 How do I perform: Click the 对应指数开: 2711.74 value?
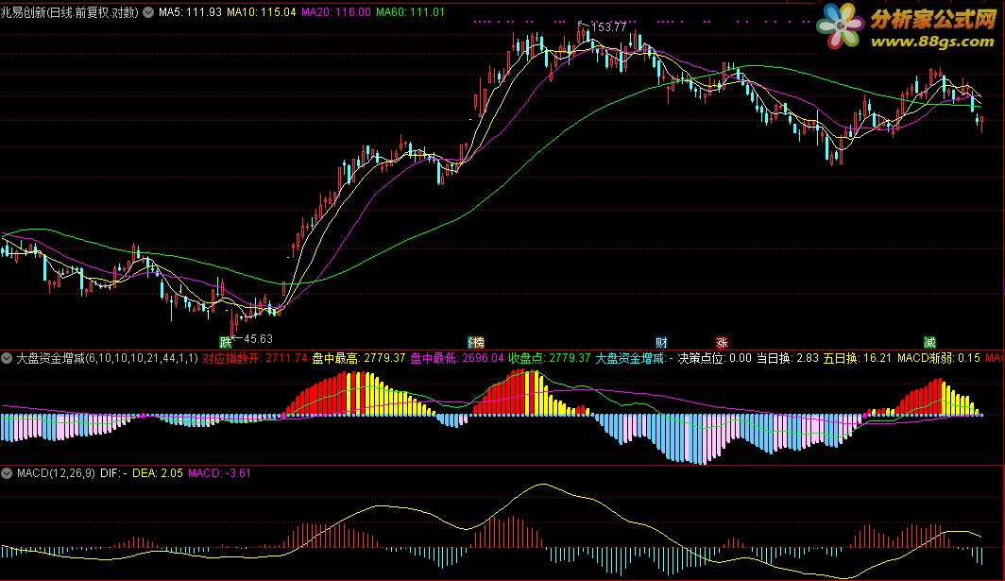(x=255, y=358)
